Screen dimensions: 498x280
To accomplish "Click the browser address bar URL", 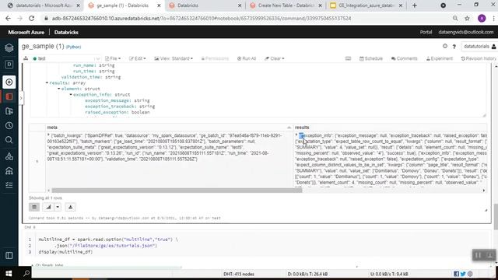I will (x=202, y=19).
